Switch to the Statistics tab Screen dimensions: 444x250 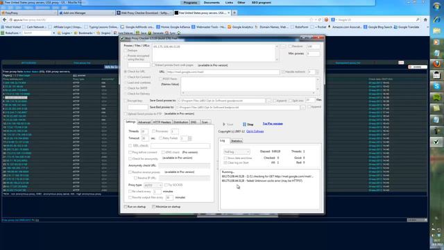click(x=237, y=141)
